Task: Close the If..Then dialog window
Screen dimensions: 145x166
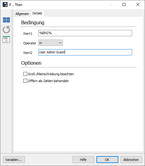Action: (138, 4)
